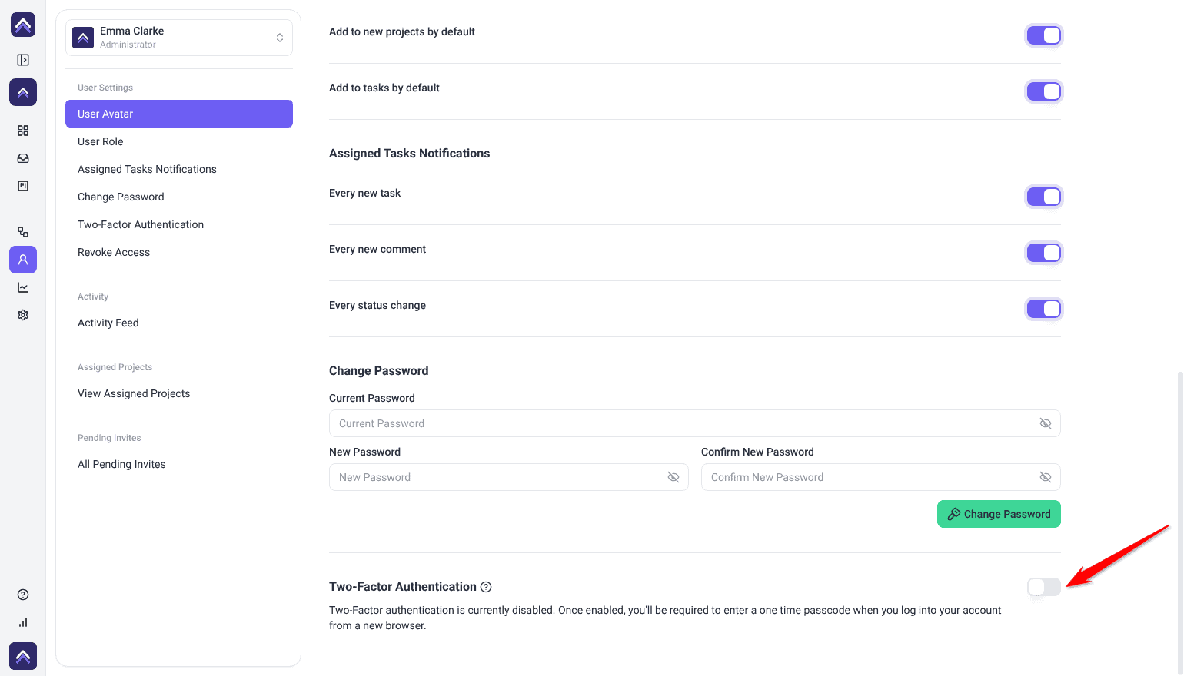Open Activity Feed

click(179, 323)
